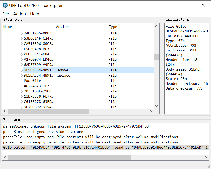This screenshot has height=169, width=211.
Task: Expand the 9E5DAEB4 file marked Remove
Action: 22,70
